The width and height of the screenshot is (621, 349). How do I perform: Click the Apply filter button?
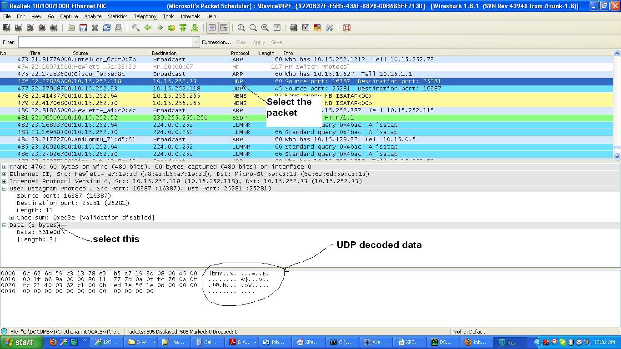259,42
